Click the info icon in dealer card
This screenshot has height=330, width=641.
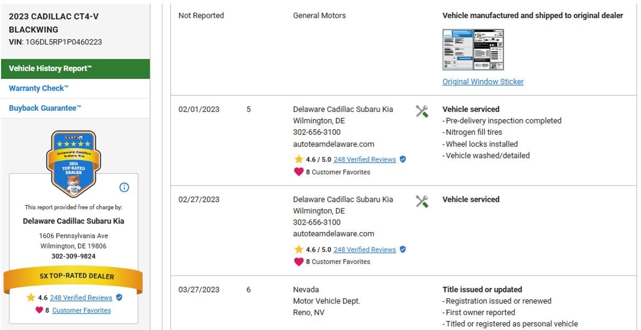pos(124,188)
